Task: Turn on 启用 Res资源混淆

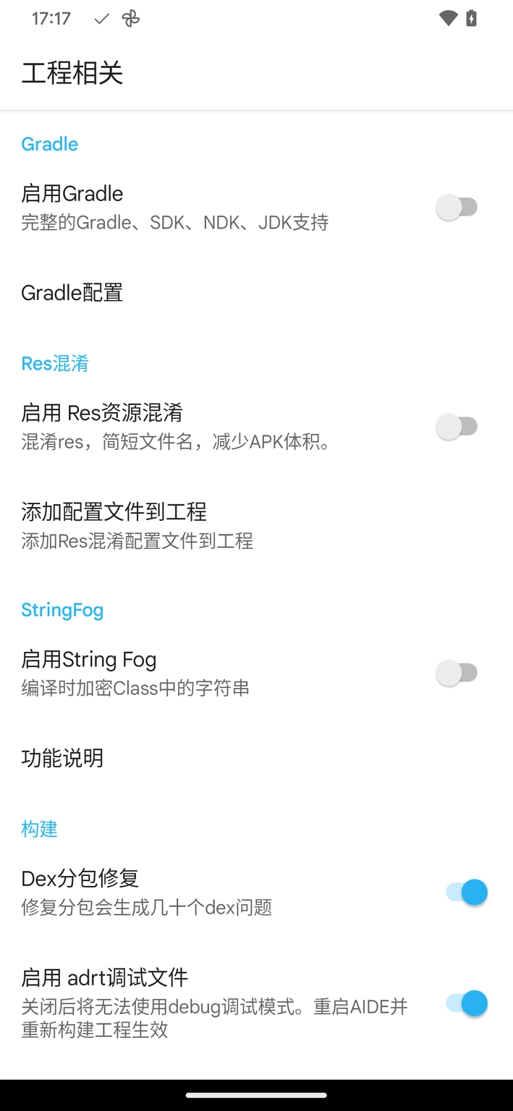Action: [457, 426]
